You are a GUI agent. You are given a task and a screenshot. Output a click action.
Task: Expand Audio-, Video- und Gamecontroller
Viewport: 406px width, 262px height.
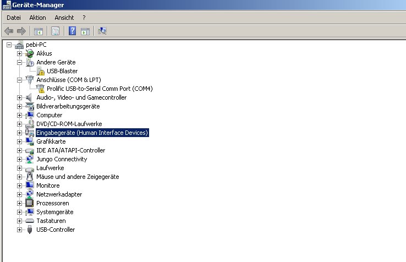19,97
